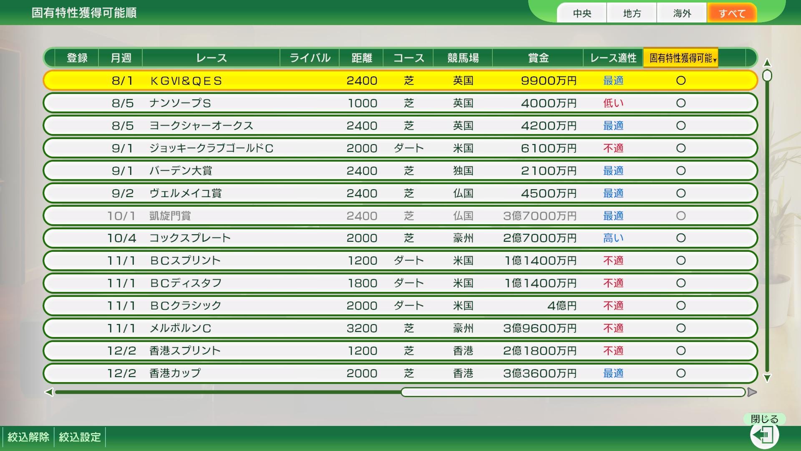801x451 pixels.
Task: Click the scroll up arrow icon
Action: click(767, 63)
